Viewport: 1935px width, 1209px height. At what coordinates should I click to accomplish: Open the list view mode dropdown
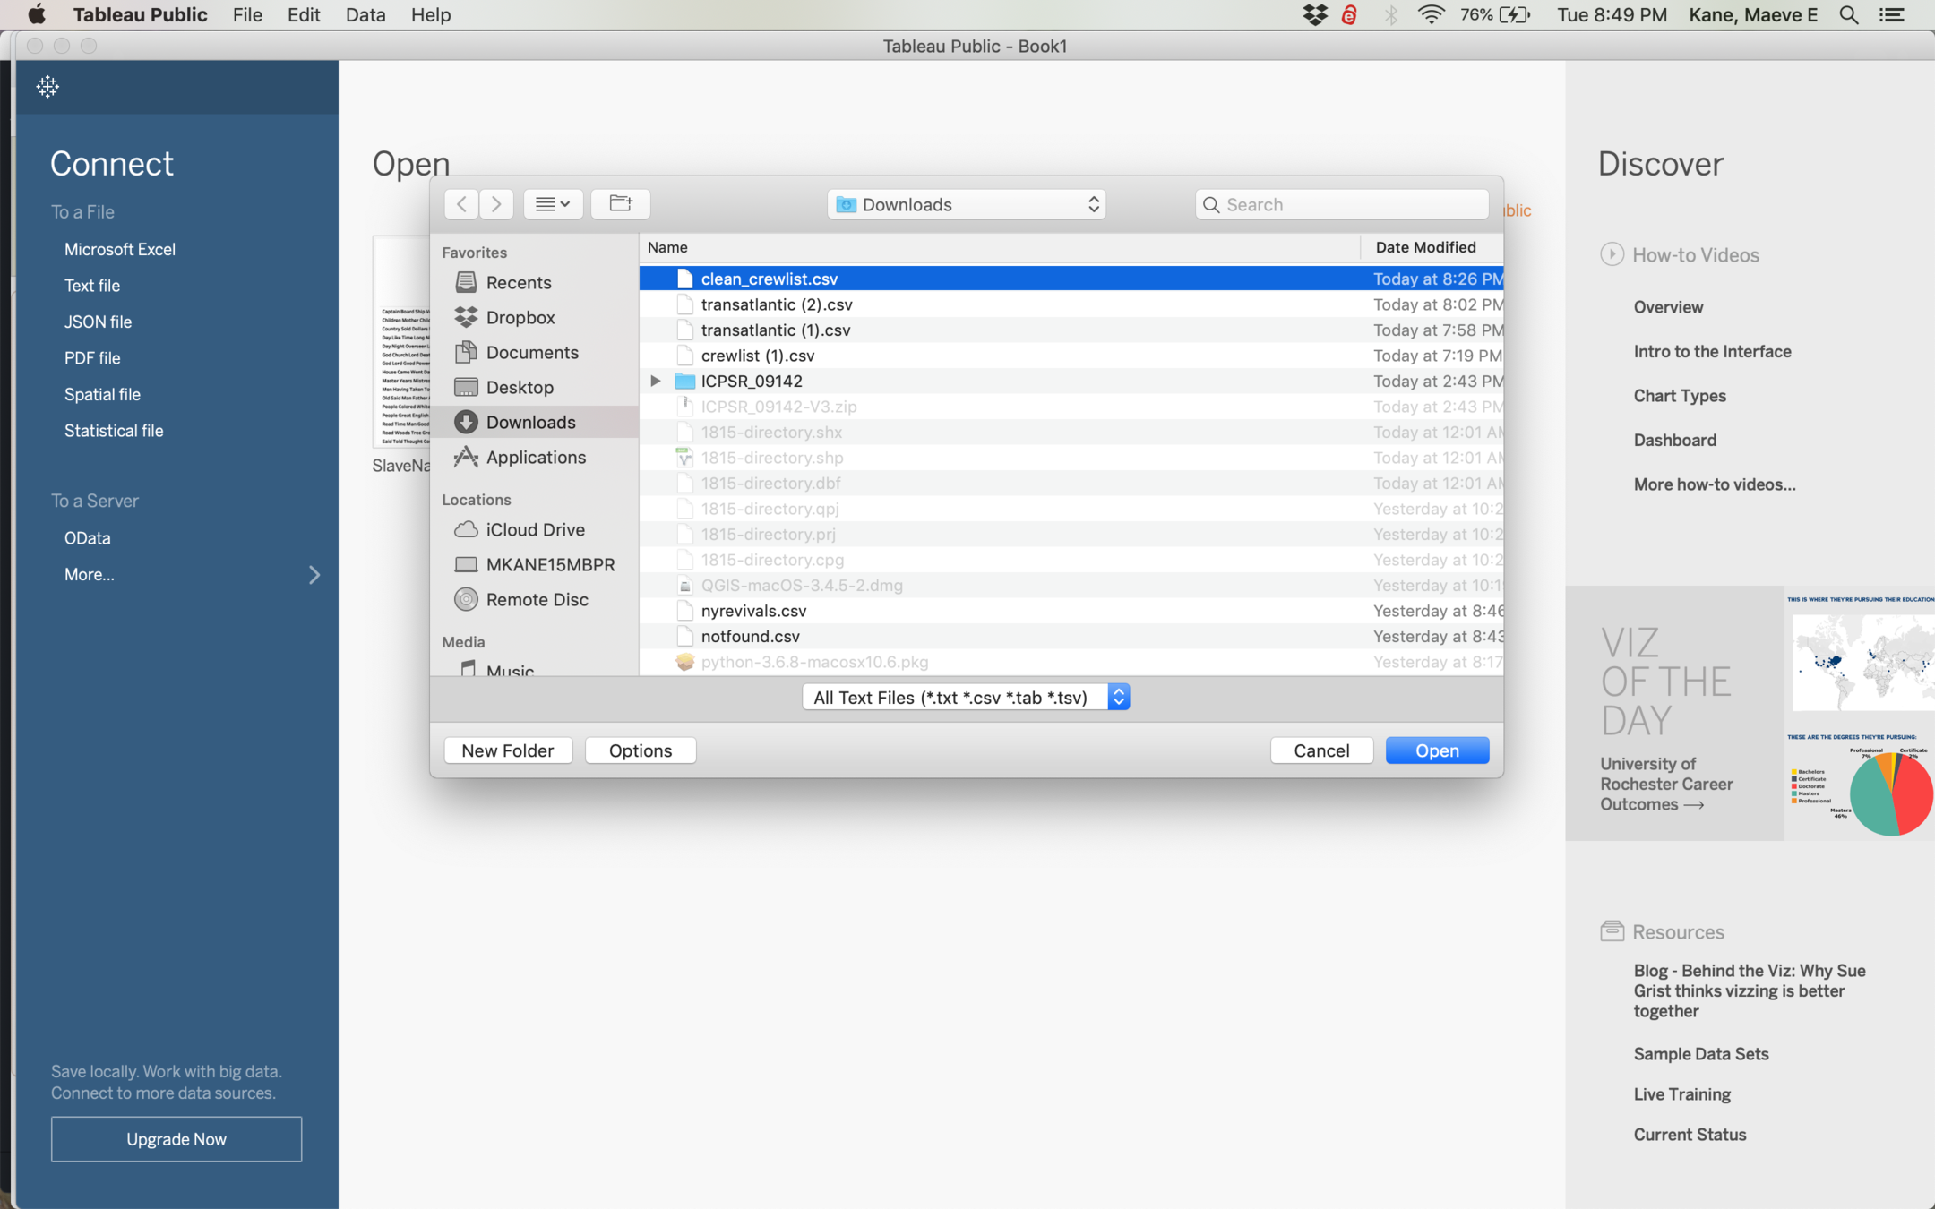[x=553, y=204]
